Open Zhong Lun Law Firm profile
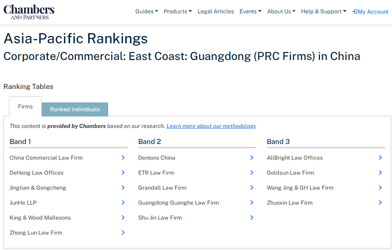Screen dimensions: 392x250 point(36,233)
